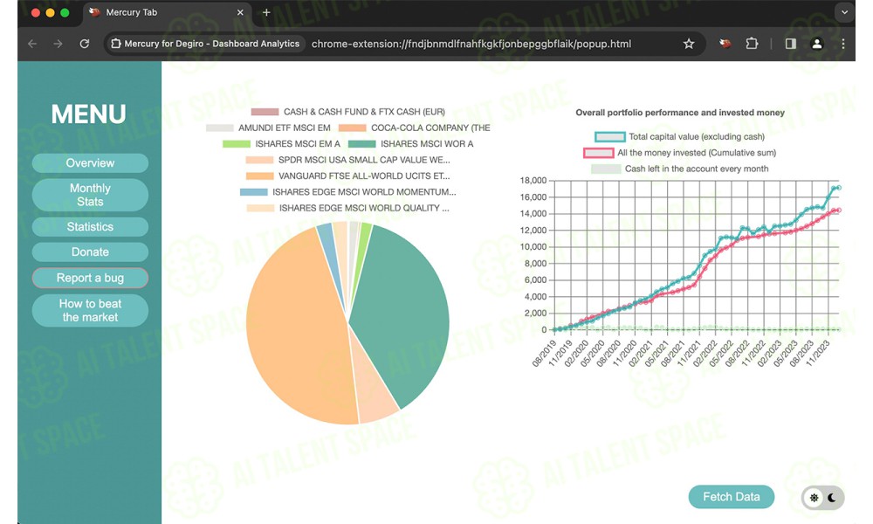Toggle CASH & CASH FUND legend swatch
Viewport: 873px width, 524px height.
265,112
